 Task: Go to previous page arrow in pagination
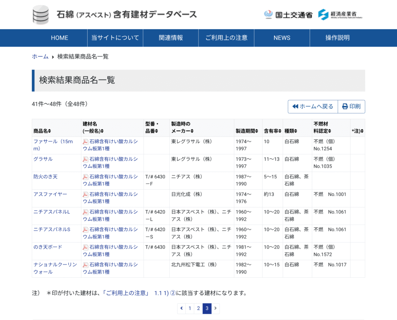click(181, 308)
